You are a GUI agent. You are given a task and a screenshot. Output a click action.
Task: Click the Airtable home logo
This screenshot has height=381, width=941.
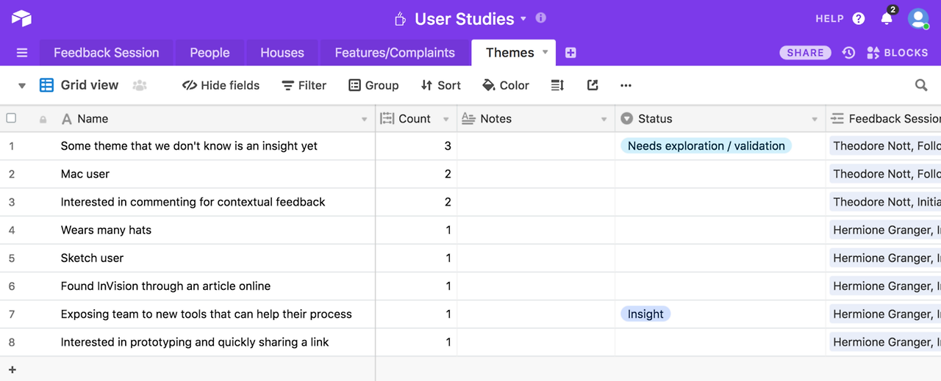tap(21, 18)
